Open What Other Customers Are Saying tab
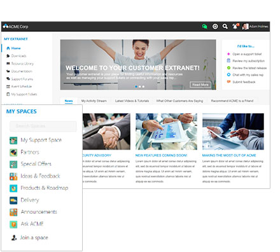Screen dimensions: 280x252 [179, 101]
